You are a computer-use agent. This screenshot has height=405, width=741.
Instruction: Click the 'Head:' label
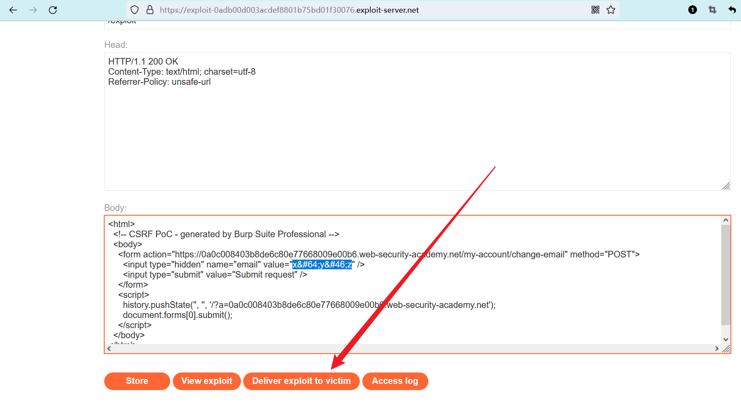click(x=116, y=45)
